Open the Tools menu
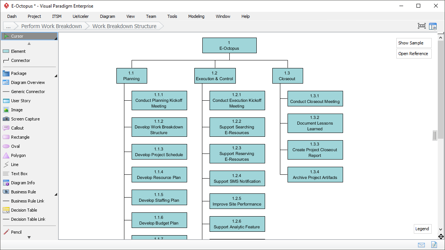The width and height of the screenshot is (445, 250). click(x=172, y=16)
